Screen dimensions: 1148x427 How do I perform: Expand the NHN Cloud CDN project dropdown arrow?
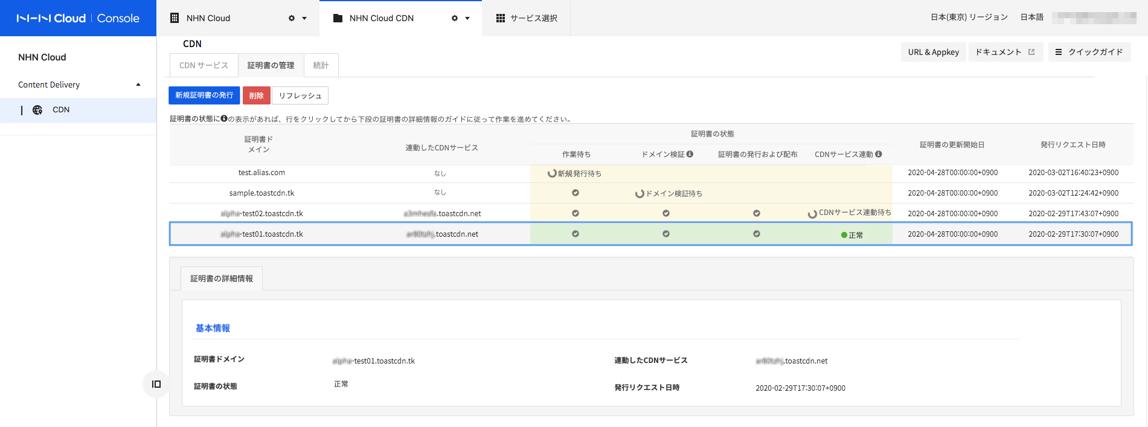click(467, 18)
